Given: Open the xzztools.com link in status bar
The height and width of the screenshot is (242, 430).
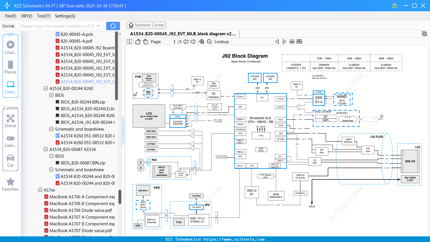Looking at the screenshot, I should [x=234, y=239].
